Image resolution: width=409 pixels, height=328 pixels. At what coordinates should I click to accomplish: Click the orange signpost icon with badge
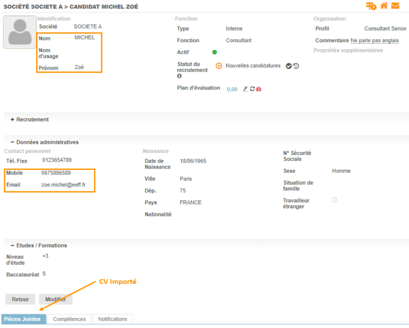click(x=371, y=6)
